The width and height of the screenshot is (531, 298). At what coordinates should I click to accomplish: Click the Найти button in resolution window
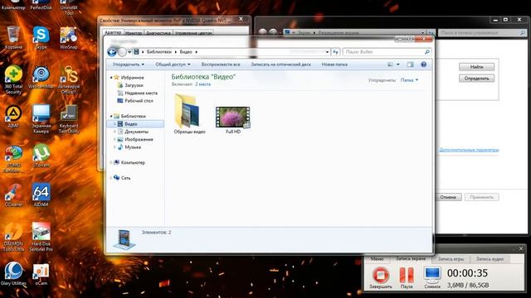coord(476,67)
